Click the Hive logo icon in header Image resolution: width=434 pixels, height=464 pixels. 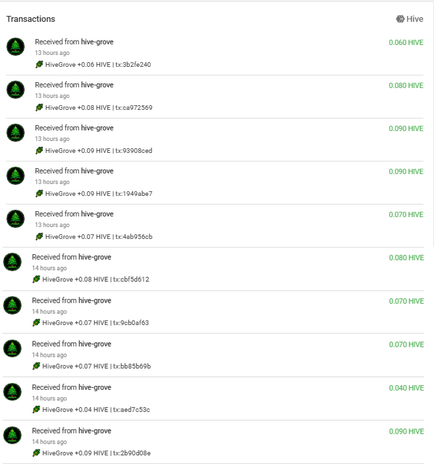pos(400,19)
